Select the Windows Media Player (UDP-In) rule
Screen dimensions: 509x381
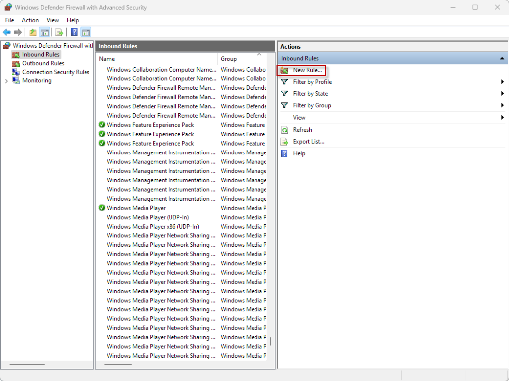pos(148,217)
